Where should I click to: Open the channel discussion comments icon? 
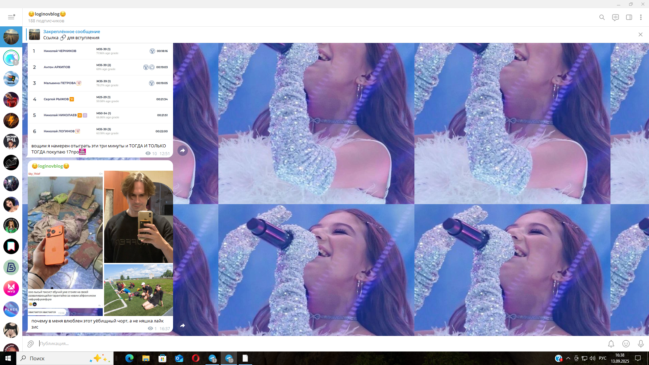click(616, 17)
